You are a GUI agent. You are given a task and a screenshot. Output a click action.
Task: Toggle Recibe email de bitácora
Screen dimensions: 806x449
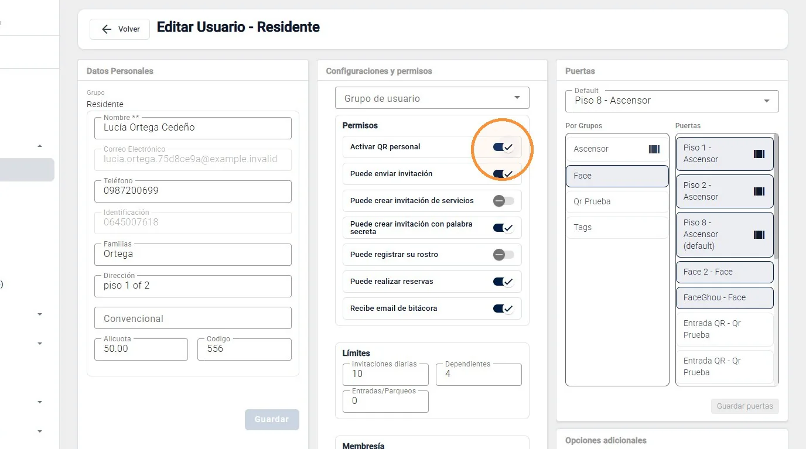click(x=503, y=309)
